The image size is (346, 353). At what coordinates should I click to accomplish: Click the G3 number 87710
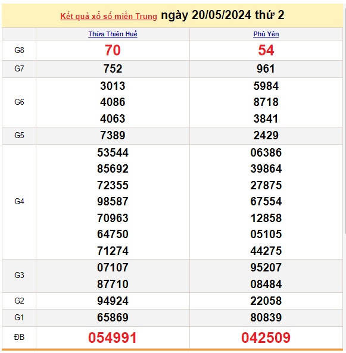(x=113, y=284)
